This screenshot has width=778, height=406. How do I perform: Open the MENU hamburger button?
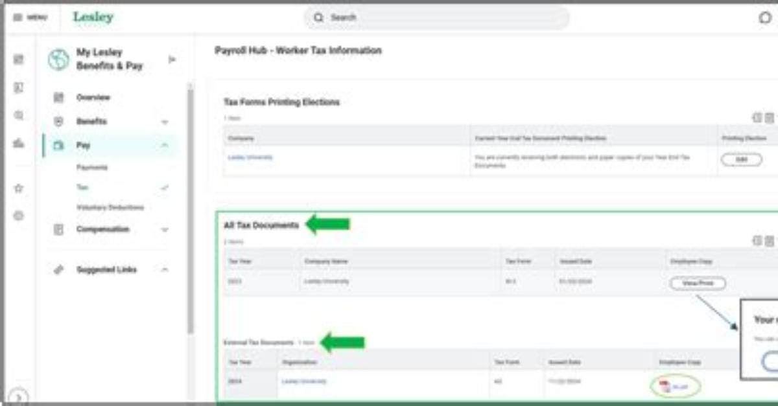coord(30,17)
